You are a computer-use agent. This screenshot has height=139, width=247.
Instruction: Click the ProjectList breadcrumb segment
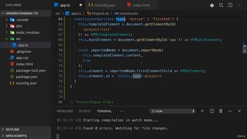[100, 14]
